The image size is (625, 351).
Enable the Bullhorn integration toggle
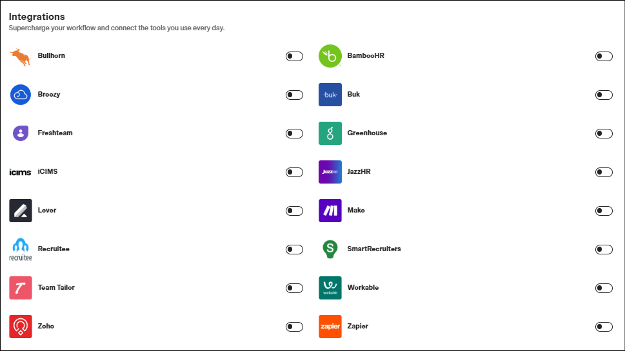(x=294, y=56)
